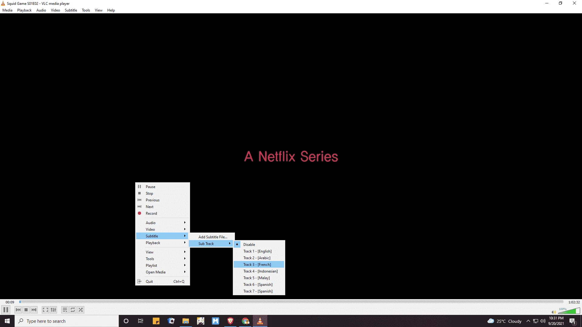582x327 pixels.
Task: Choose Stop in the context menu
Action: [162, 193]
